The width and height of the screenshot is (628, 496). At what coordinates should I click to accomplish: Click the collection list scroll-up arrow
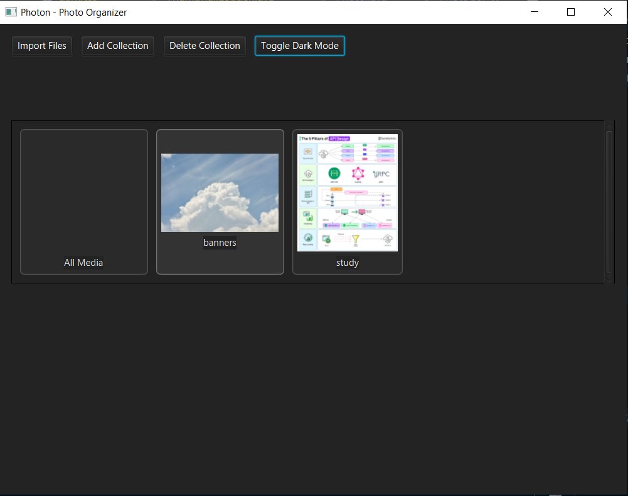pyautogui.click(x=609, y=125)
